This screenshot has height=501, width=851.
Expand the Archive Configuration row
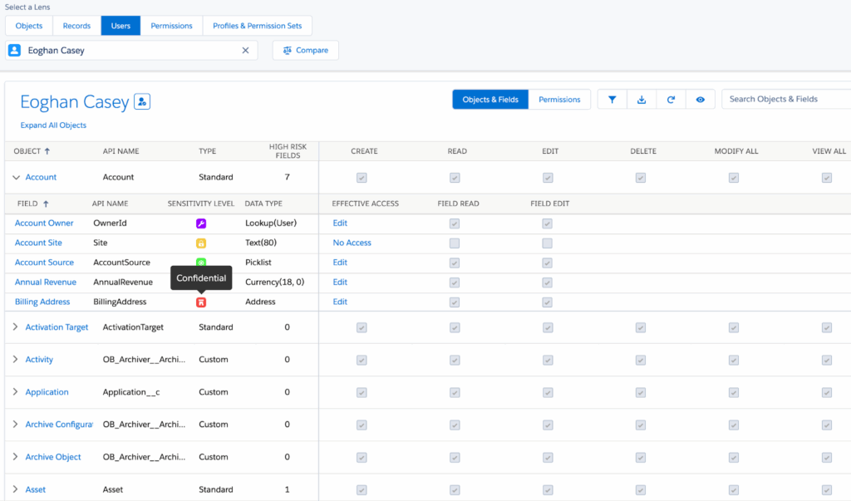15,425
